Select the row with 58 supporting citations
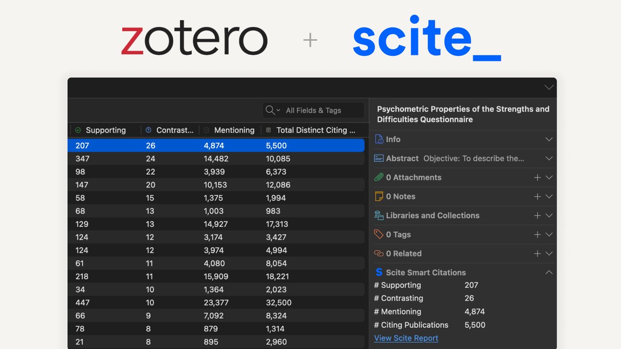 (216, 198)
